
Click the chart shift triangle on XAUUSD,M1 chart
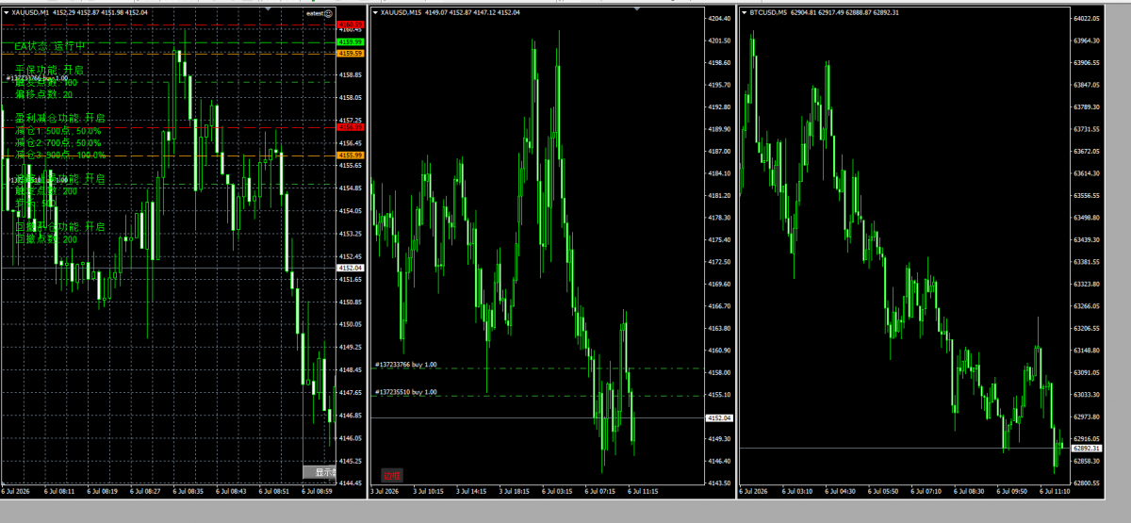point(269,8)
